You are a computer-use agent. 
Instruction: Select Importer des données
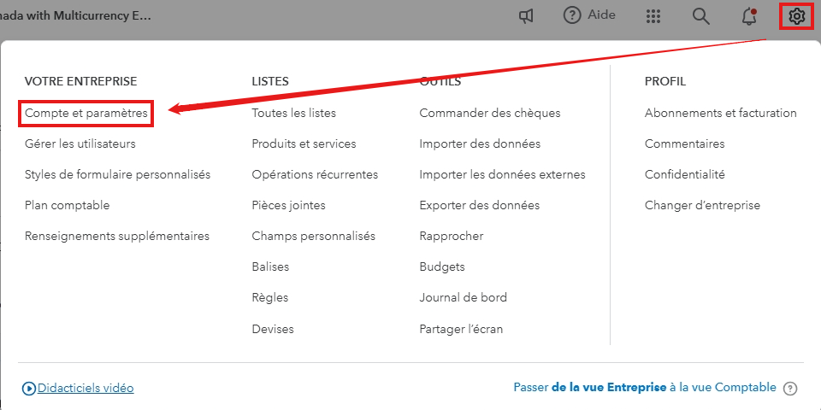click(x=480, y=143)
